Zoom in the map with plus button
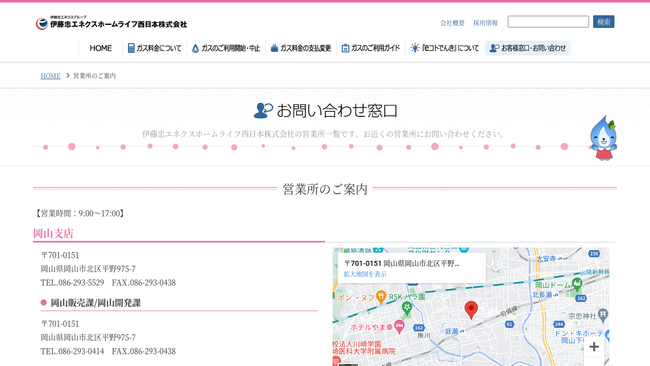 click(594, 347)
